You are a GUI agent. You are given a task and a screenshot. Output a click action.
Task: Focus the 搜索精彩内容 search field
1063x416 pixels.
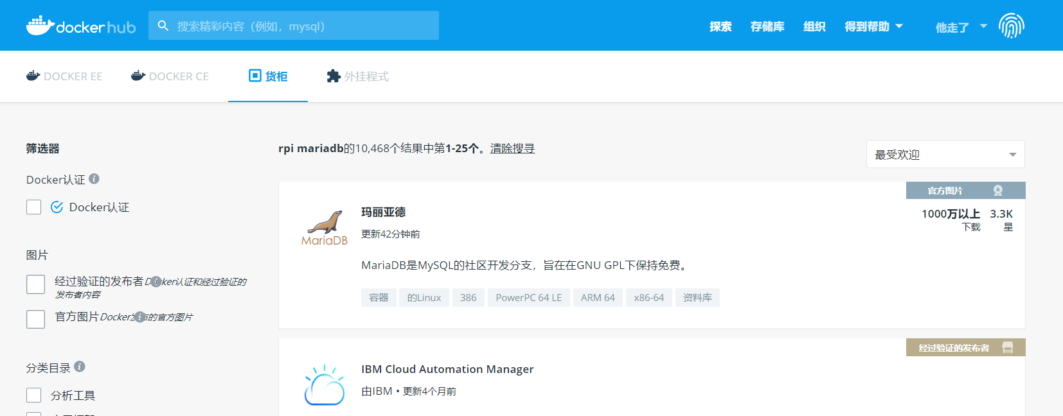294,26
